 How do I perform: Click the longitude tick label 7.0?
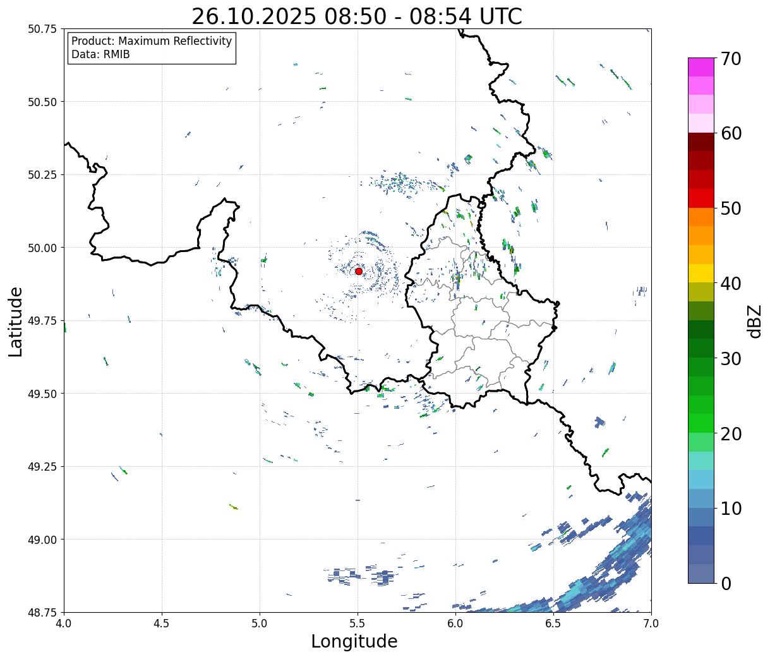(651, 624)
